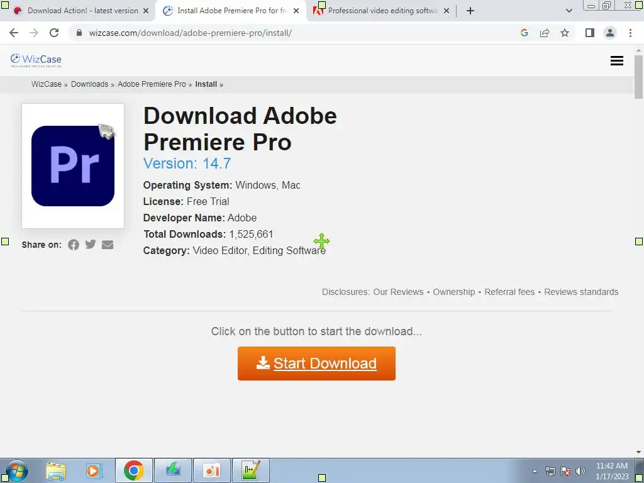This screenshot has width=644, height=483.
Task: Open the tab search dropdown arrow
Action: (x=569, y=11)
